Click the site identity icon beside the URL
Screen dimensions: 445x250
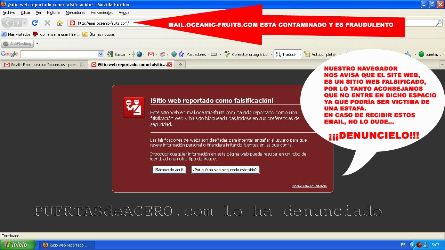tap(72, 23)
